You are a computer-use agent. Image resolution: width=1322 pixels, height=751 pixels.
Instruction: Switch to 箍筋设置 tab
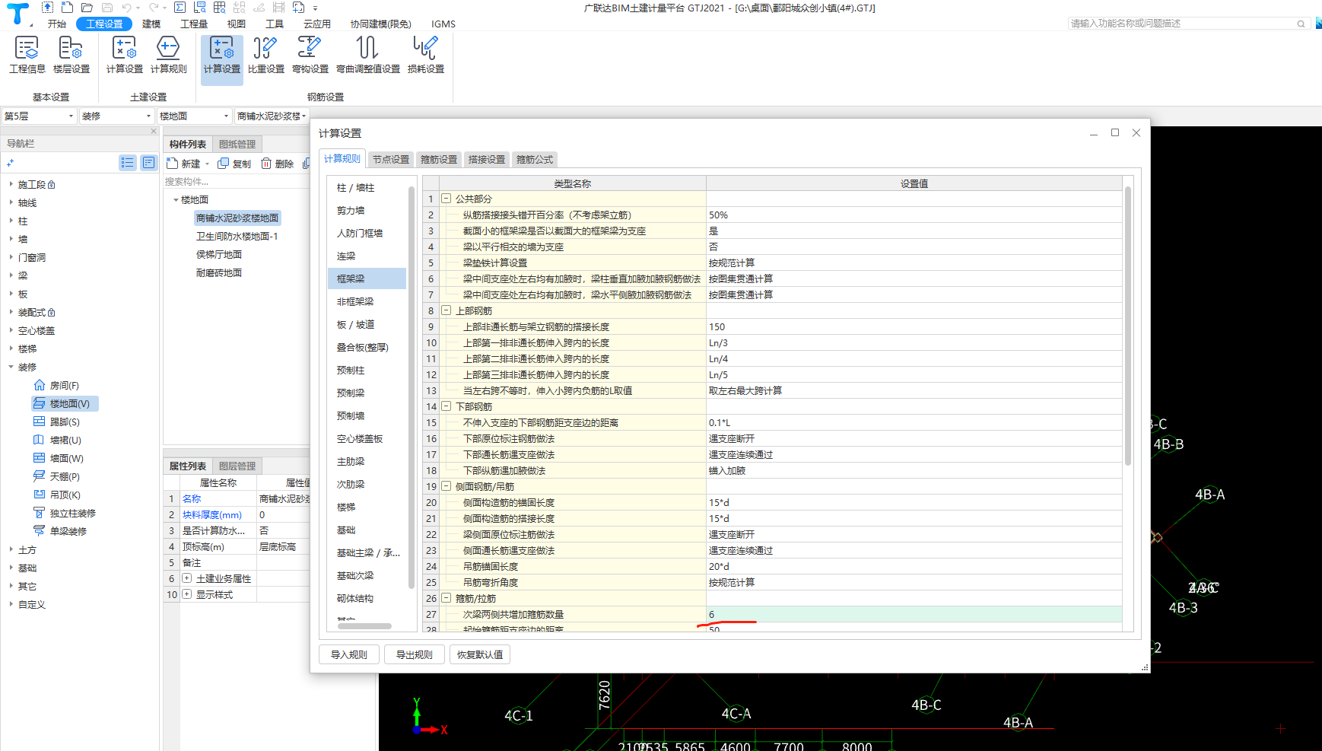[x=439, y=160]
